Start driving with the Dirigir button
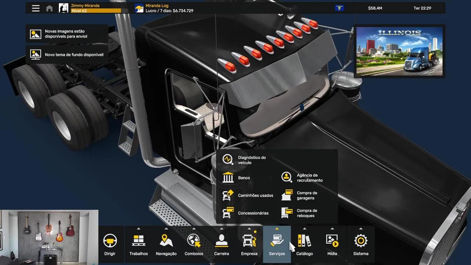Viewport: 471px width, 265px height. [x=110, y=244]
